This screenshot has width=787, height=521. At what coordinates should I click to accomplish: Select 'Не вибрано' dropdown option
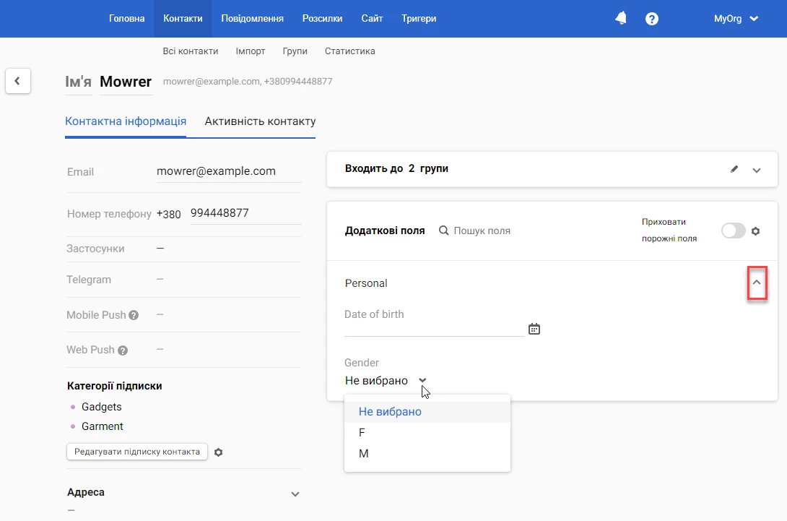427,412
